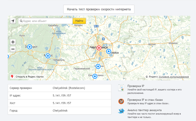The height and width of the screenshot is (121, 196).
Task: Select the red marker on Челябинск
Action: pos(99,48)
